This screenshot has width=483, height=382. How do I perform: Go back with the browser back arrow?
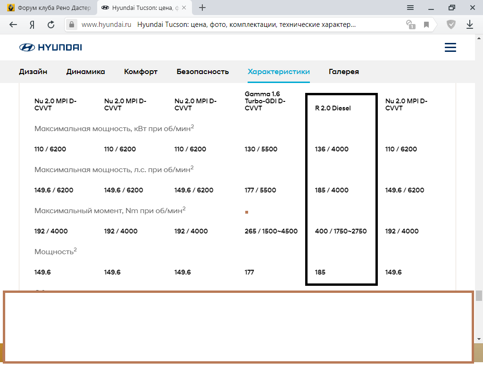click(13, 25)
